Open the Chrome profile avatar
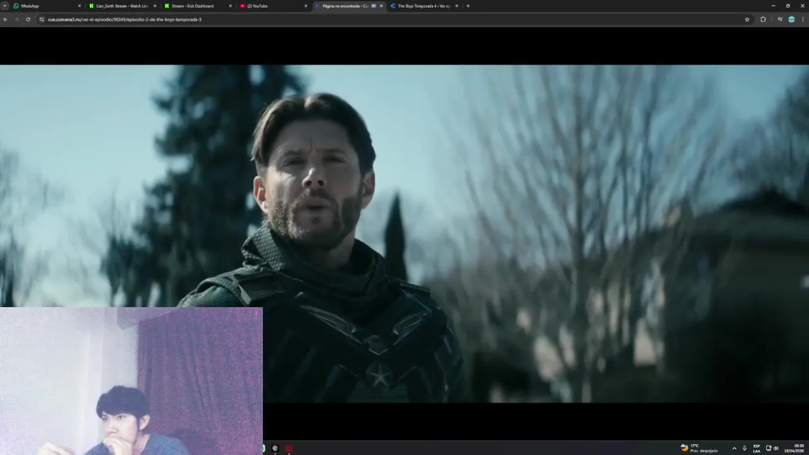 click(791, 20)
